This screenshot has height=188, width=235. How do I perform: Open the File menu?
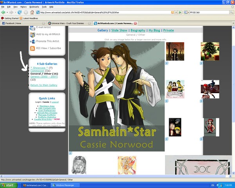click(3, 7)
